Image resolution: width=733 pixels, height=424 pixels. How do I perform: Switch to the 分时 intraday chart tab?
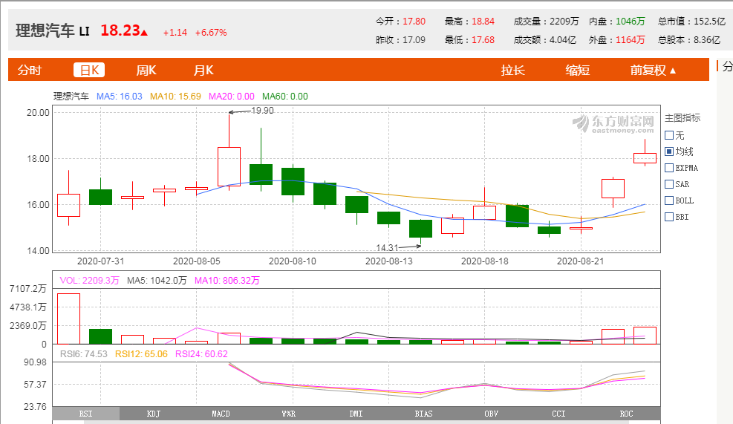click(30, 71)
